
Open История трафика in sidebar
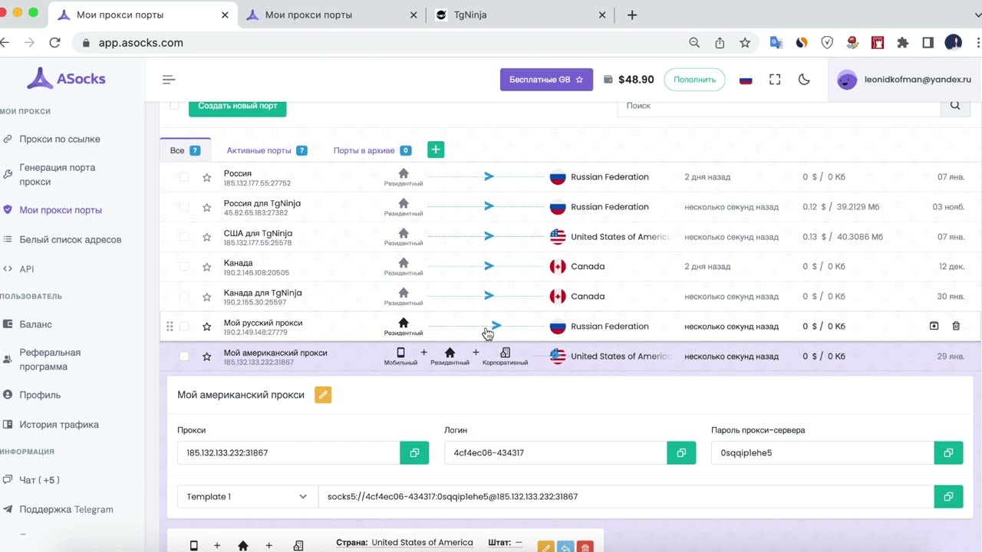pyautogui.click(x=59, y=425)
